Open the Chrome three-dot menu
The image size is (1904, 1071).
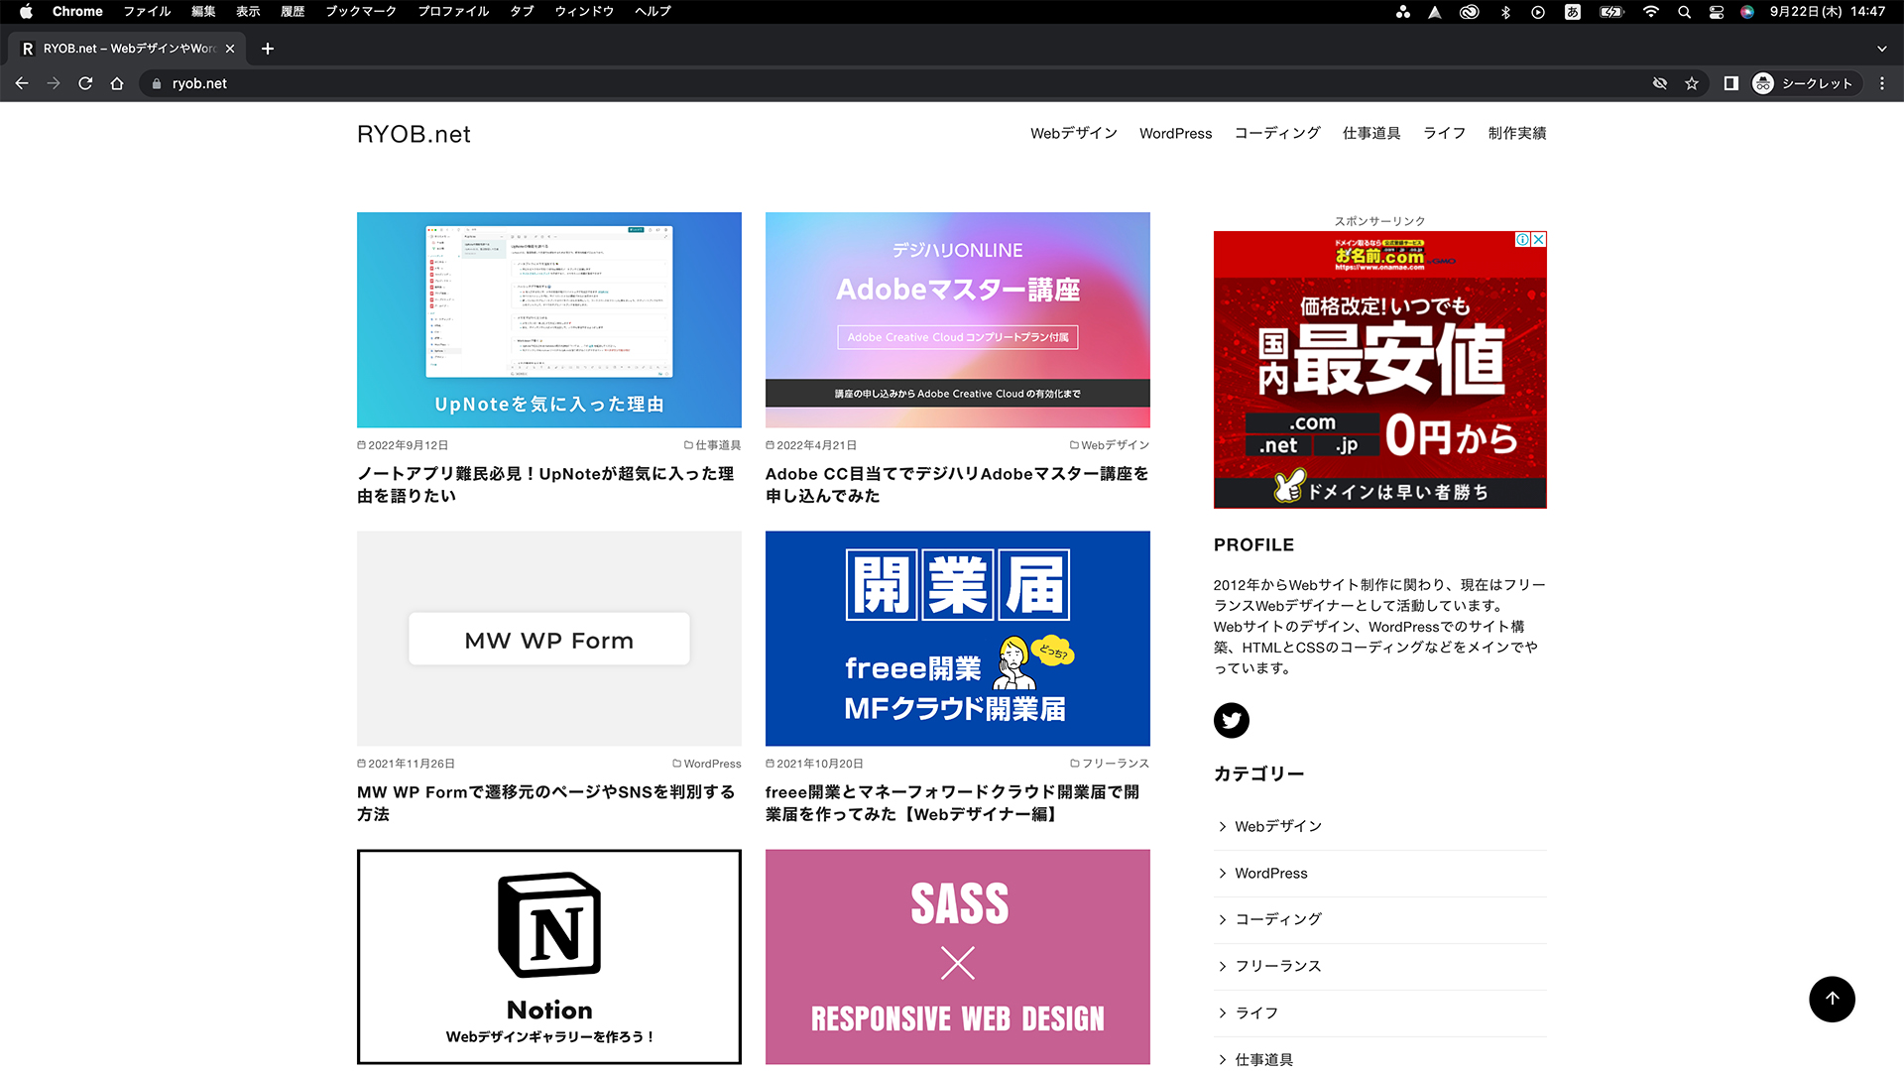[1884, 83]
